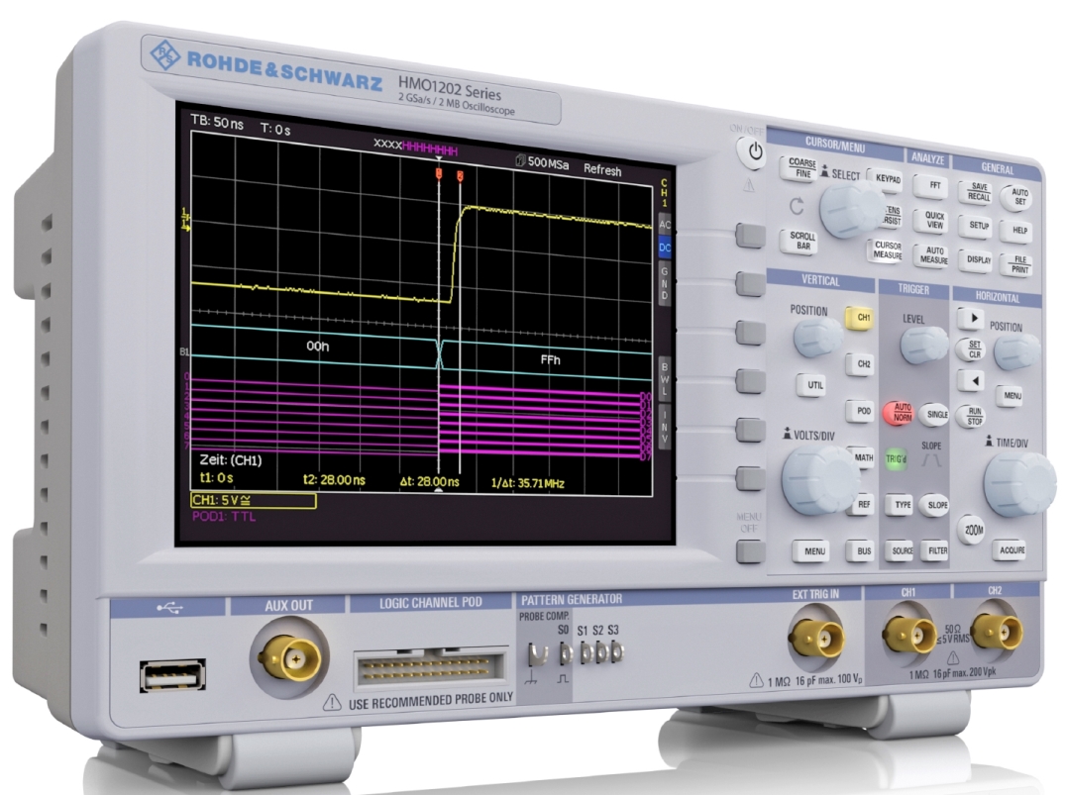Click the "Refresh" acquisition mode text
1066x795 pixels.
tap(602, 170)
